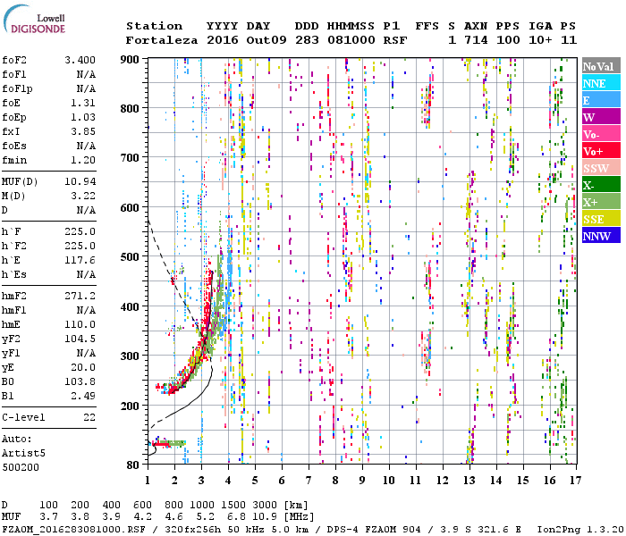626x536 pixels.
Task: Click the 900 km height axis label
Action: pos(130,60)
